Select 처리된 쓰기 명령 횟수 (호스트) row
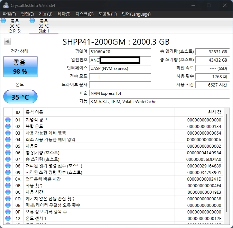 [113, 172]
